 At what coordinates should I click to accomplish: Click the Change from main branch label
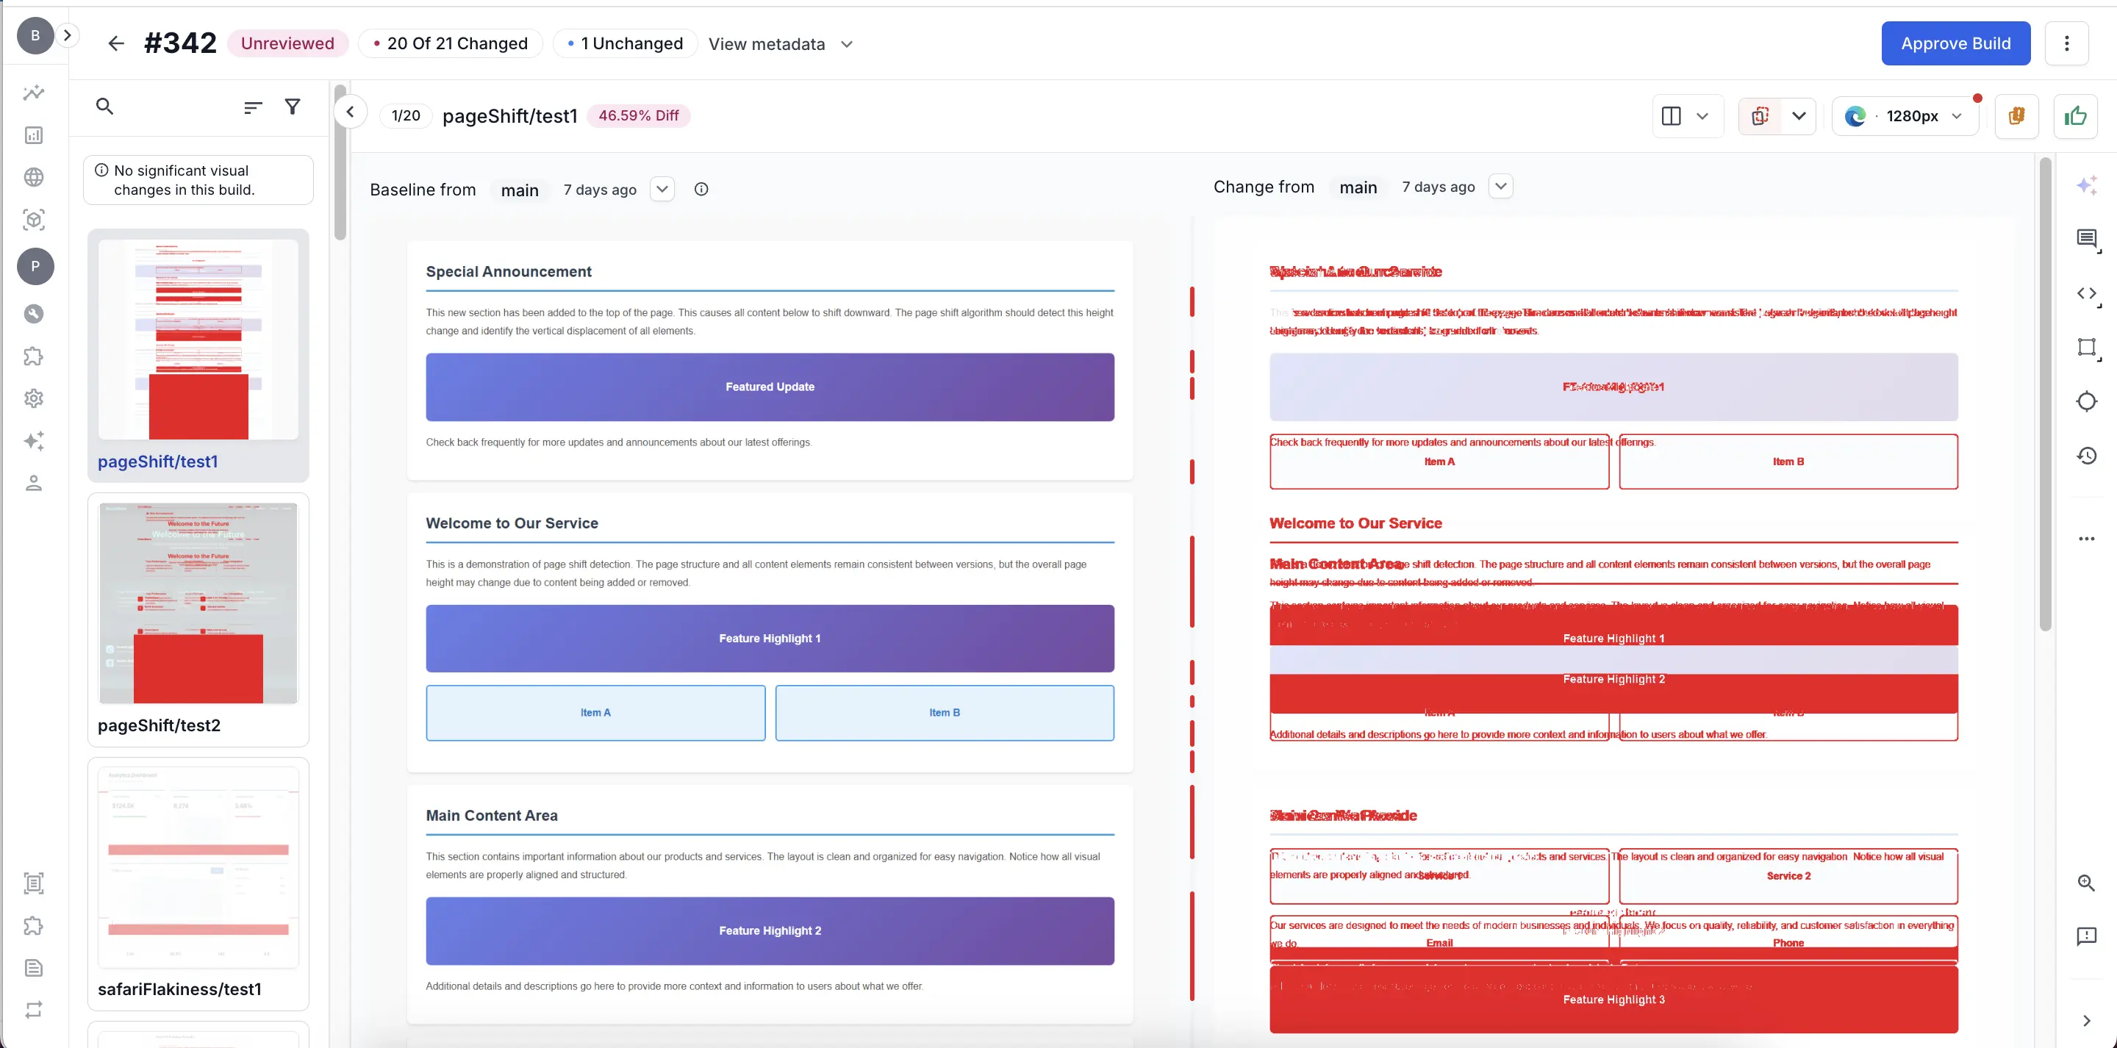pyautogui.click(x=1358, y=187)
